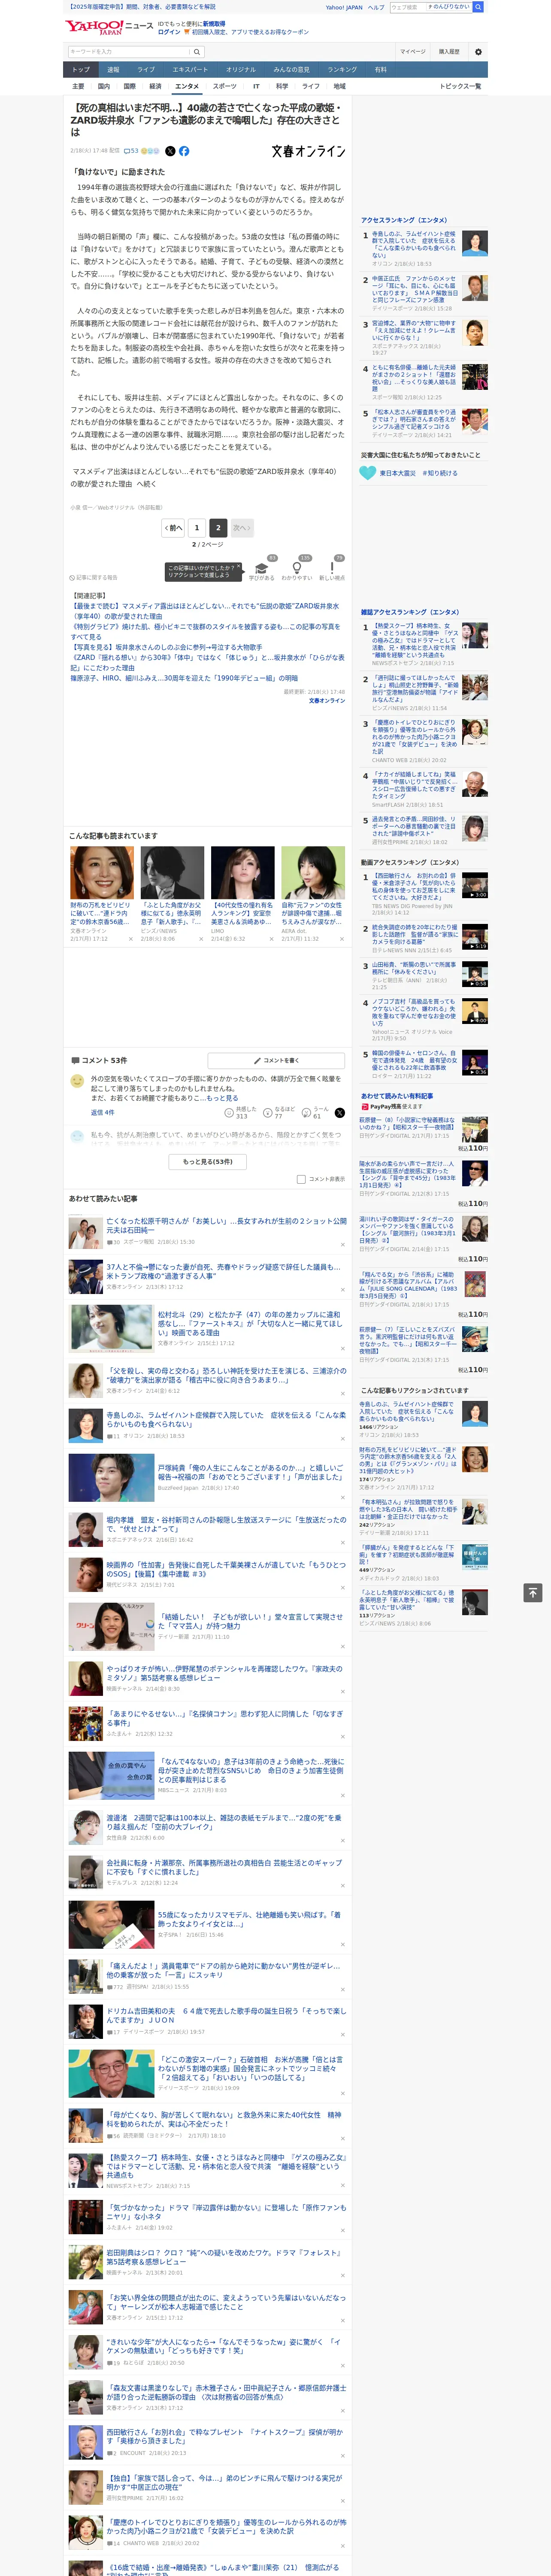Click the keyword search magnifier icon
Image resolution: width=551 pixels, height=2576 pixels.
[196, 52]
